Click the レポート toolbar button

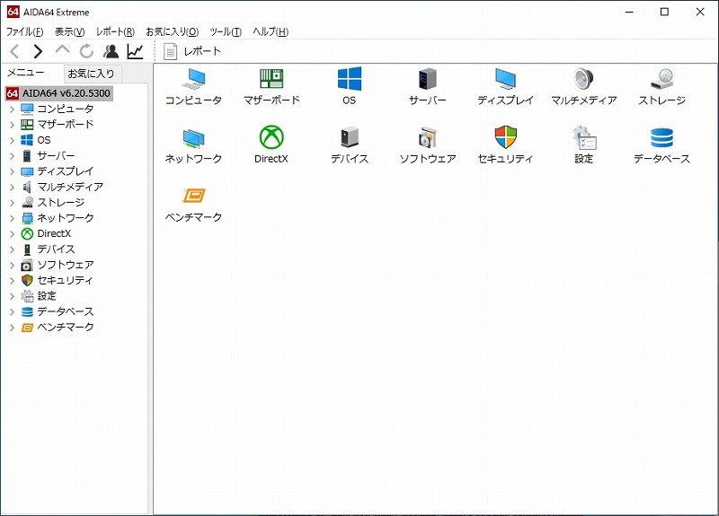point(192,51)
